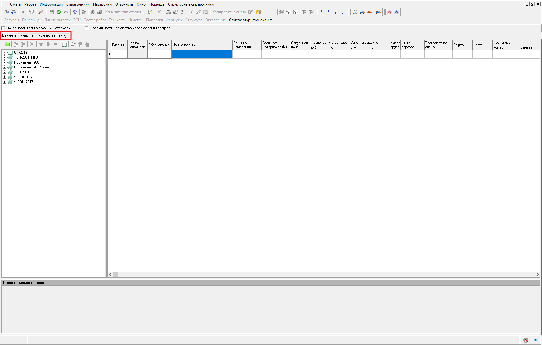The height and width of the screenshot is (345, 542).
Task: Open 'Список открытых окон' dropdown
Action: coord(250,20)
